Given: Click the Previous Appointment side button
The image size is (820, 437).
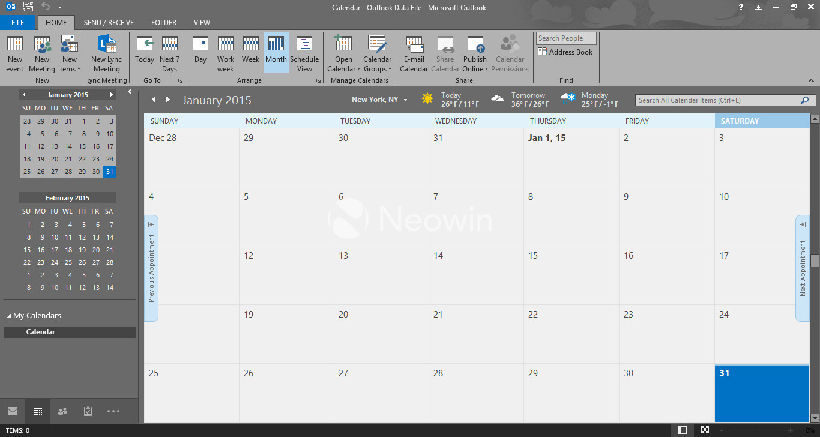Looking at the screenshot, I should (x=151, y=268).
